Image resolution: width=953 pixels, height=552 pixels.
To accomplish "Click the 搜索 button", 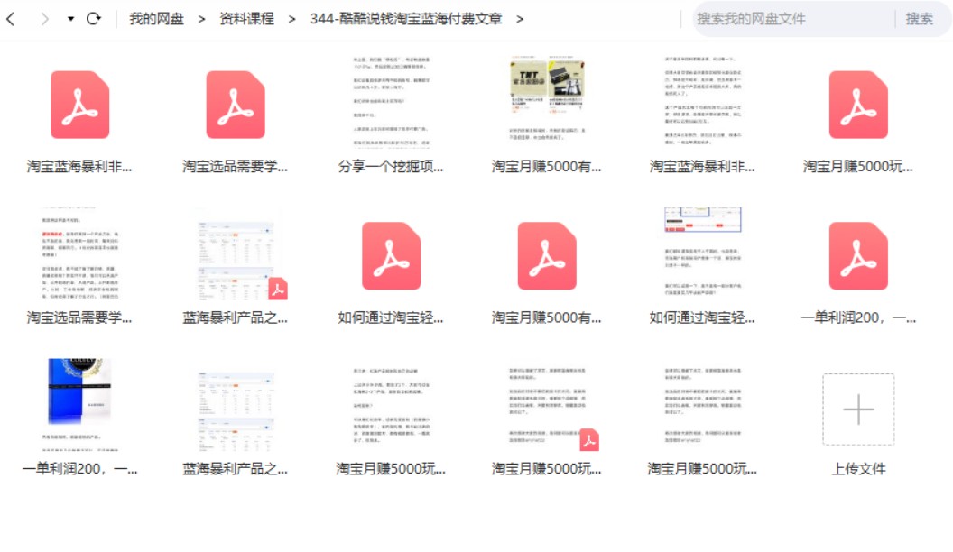I will click(919, 19).
